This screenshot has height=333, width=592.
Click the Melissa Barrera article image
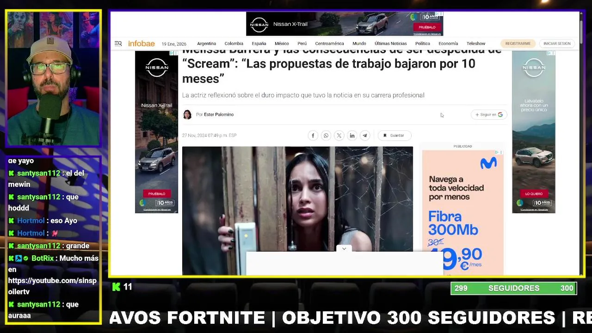[x=297, y=210]
